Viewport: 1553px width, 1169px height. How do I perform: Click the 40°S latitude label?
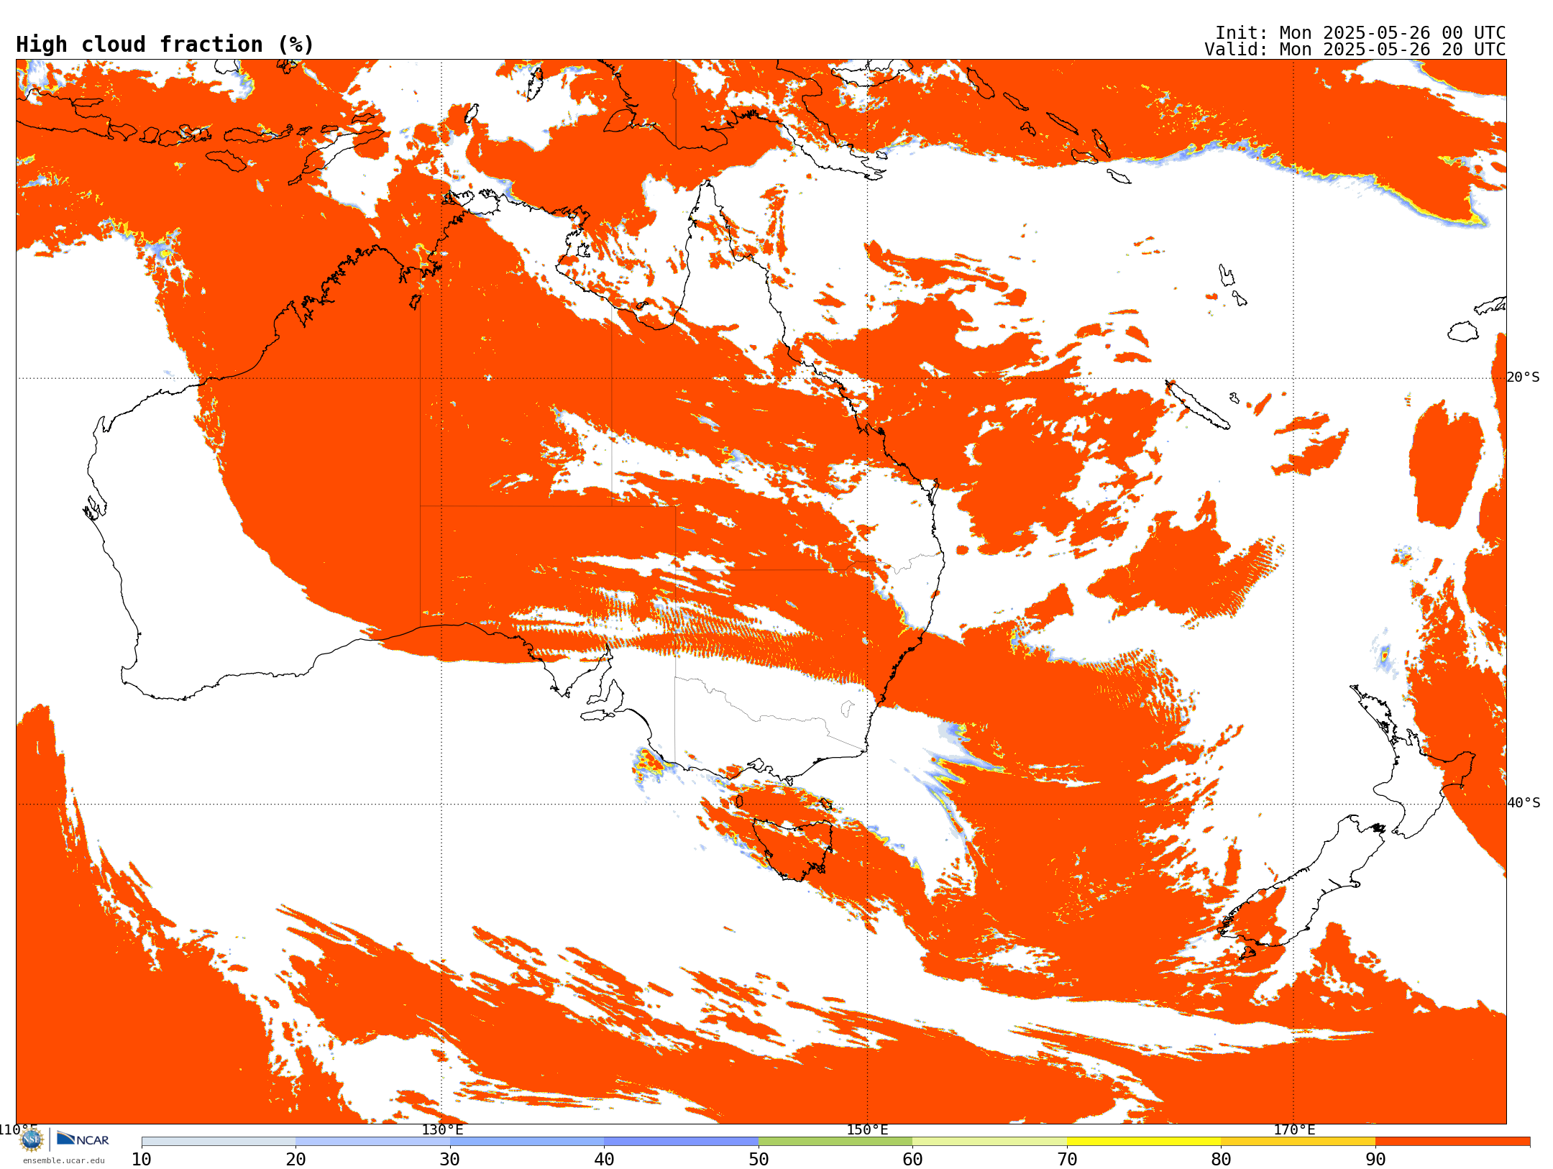(x=1524, y=803)
